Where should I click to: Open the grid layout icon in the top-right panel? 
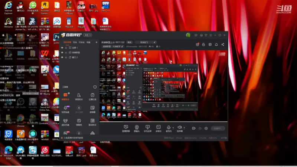210,45
